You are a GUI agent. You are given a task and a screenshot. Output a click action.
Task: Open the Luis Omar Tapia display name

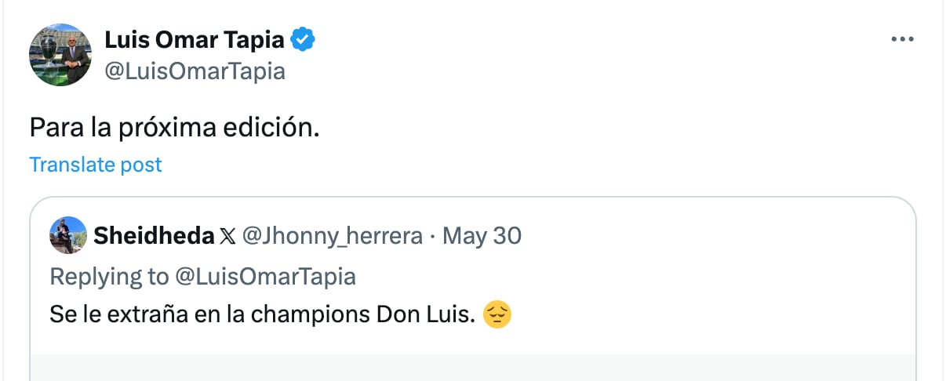coord(195,38)
